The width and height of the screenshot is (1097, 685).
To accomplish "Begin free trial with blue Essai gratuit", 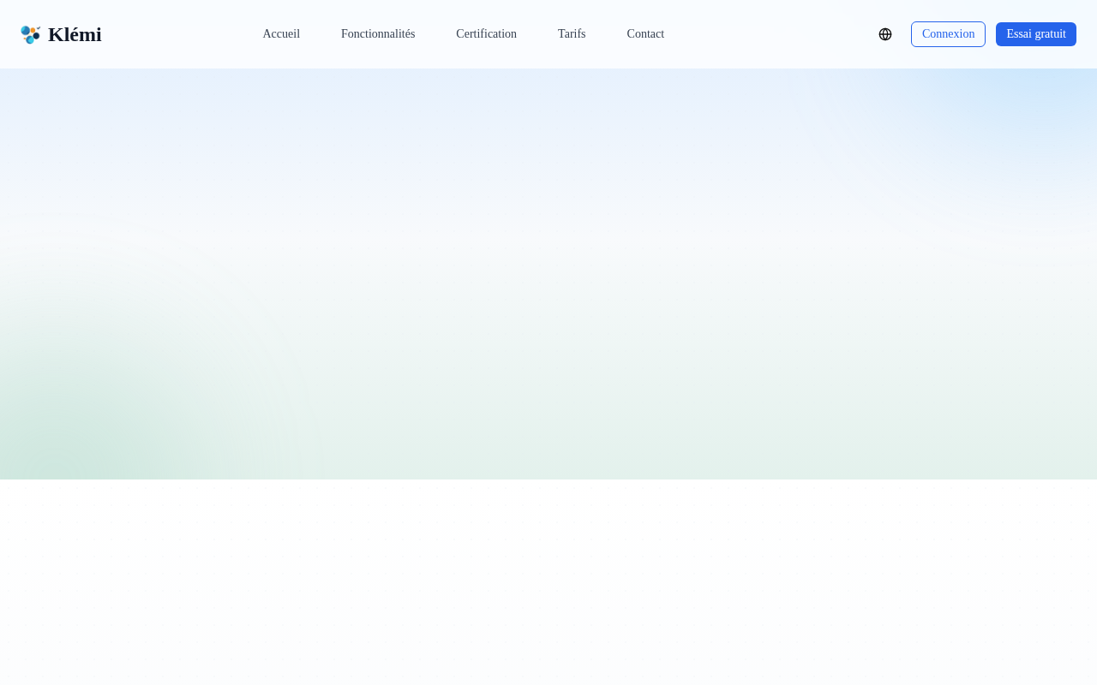I will point(1036,34).
